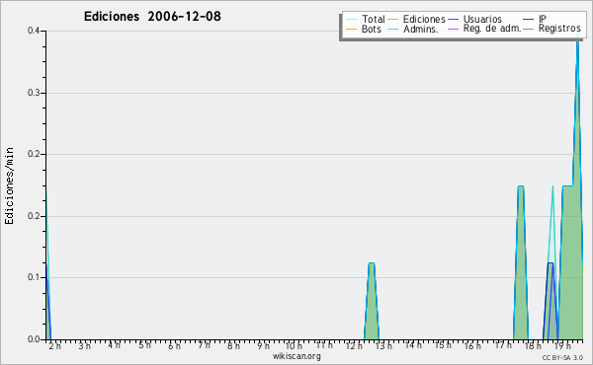This screenshot has height=365, width=593.
Task: Click the "CC BY-SA 3.0" license text
Action: click(562, 358)
